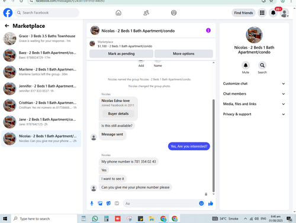Open Cristhian 2 Beds 1 Bath conversation

coord(41,105)
